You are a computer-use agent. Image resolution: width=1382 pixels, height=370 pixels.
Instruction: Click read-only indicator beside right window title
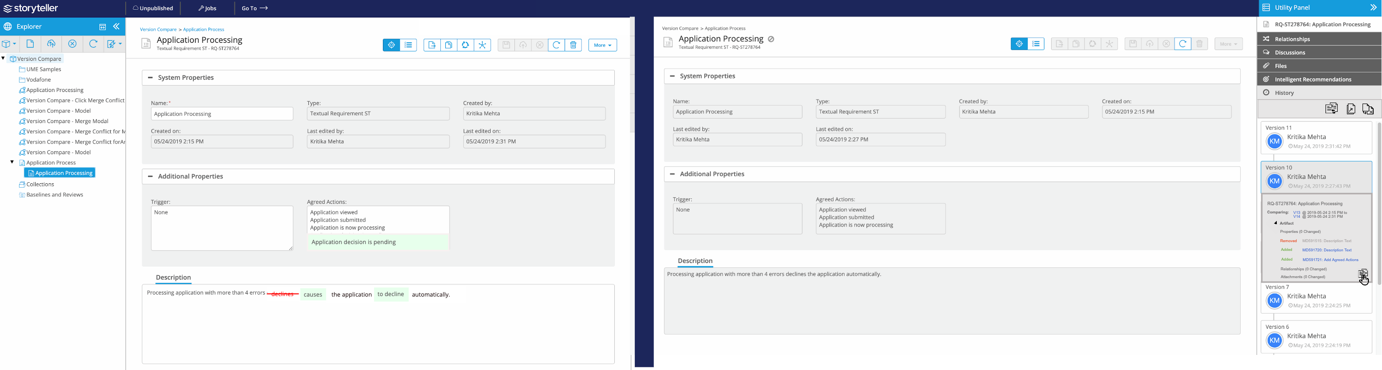coord(771,39)
